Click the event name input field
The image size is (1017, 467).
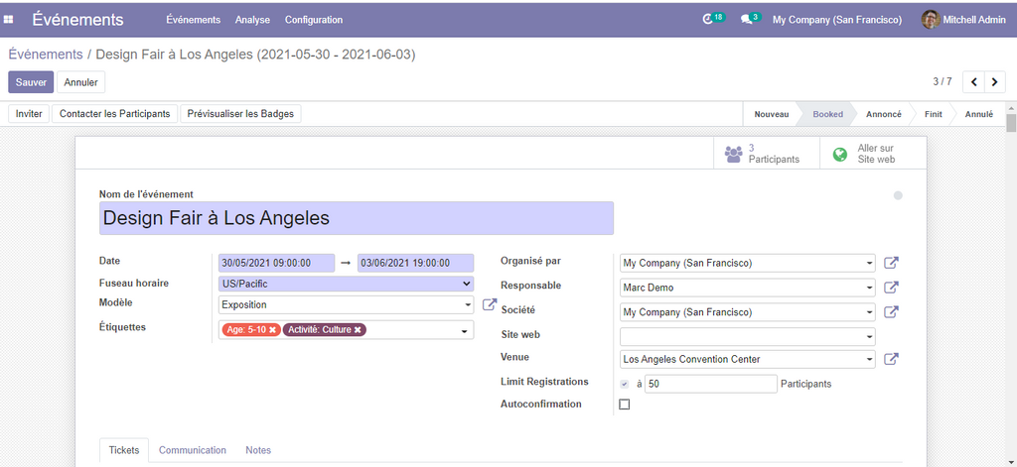pyautogui.click(x=357, y=218)
